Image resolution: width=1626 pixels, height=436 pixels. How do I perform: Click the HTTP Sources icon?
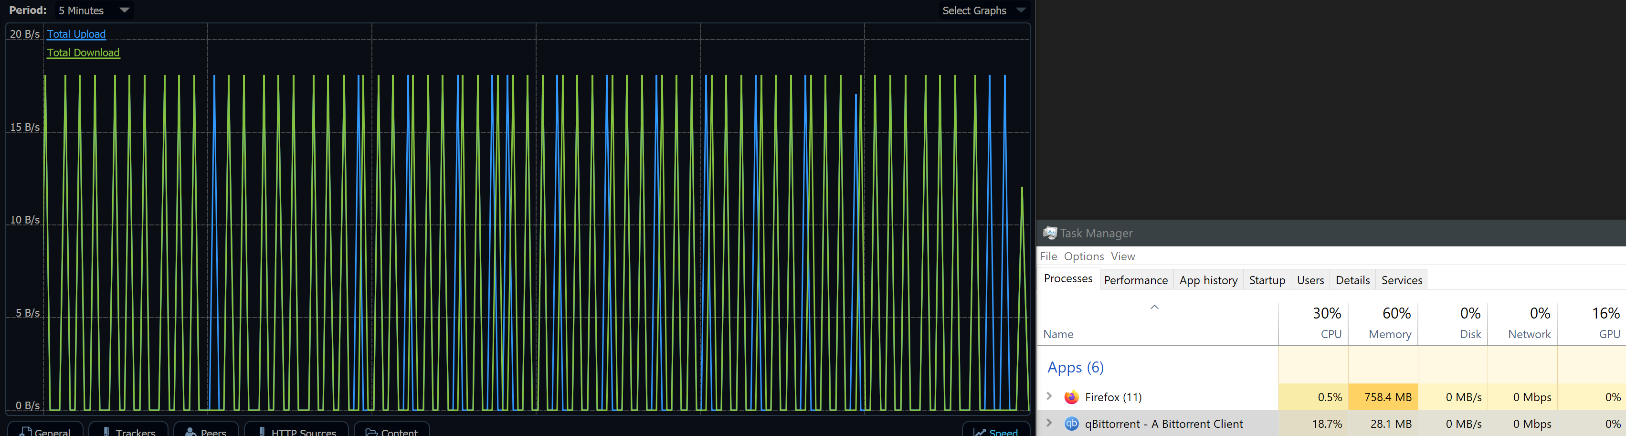[x=263, y=433]
